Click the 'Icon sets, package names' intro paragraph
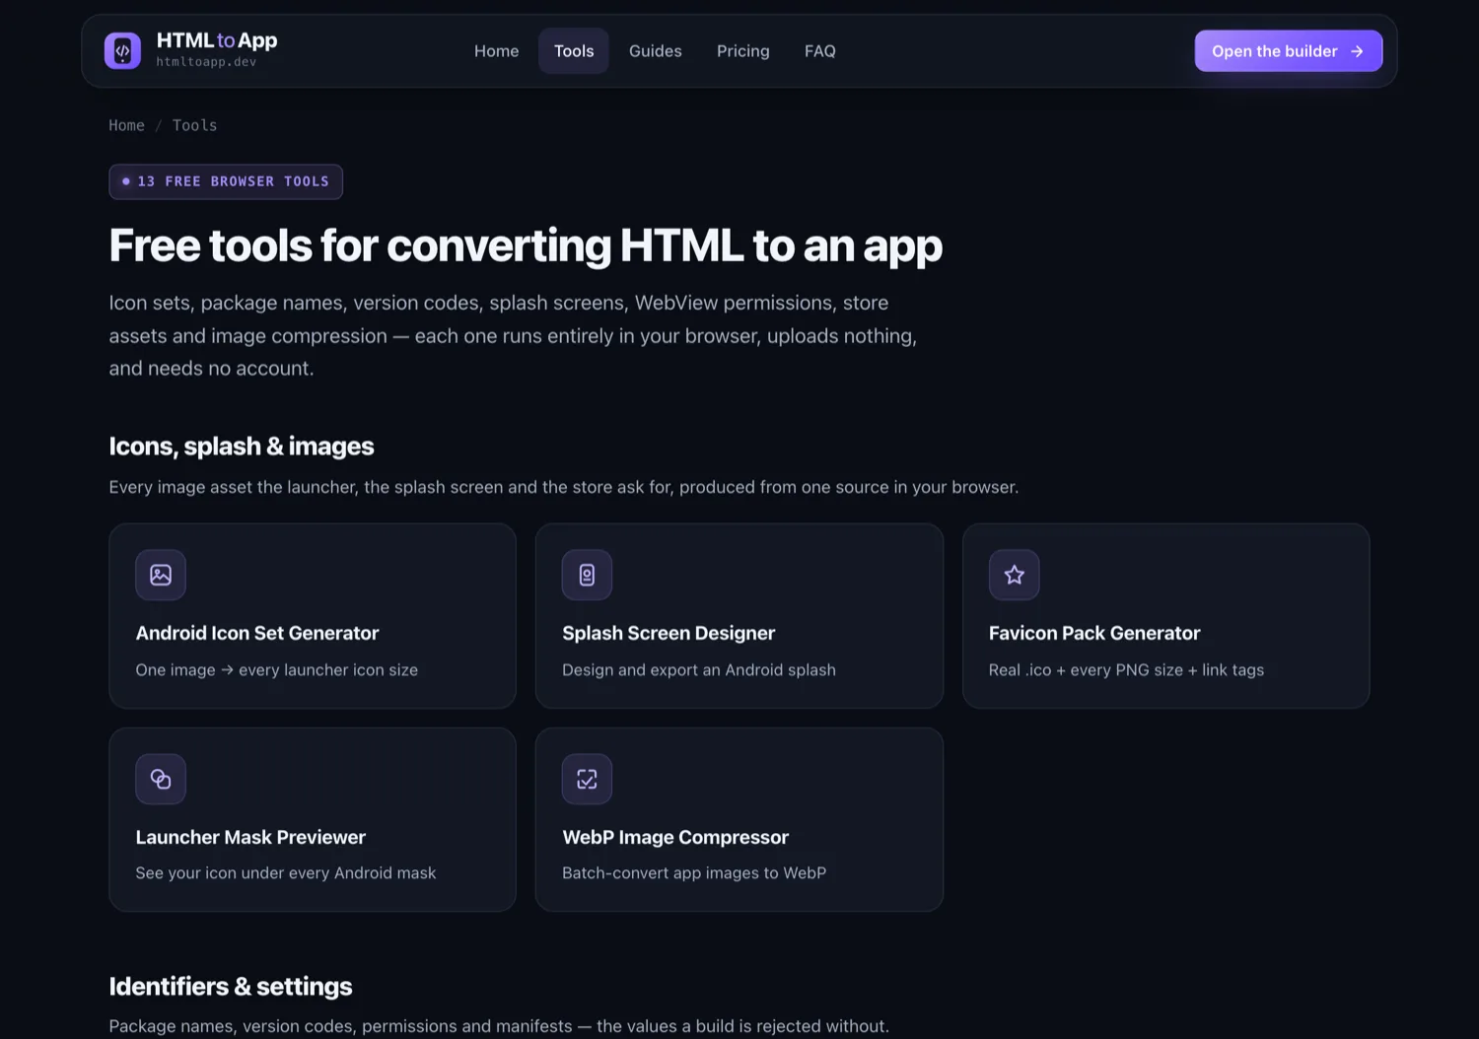The height and width of the screenshot is (1039, 1479). coord(513,335)
